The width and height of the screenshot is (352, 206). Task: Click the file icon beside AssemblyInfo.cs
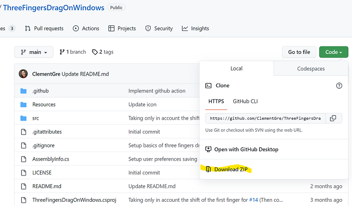coord(23,159)
